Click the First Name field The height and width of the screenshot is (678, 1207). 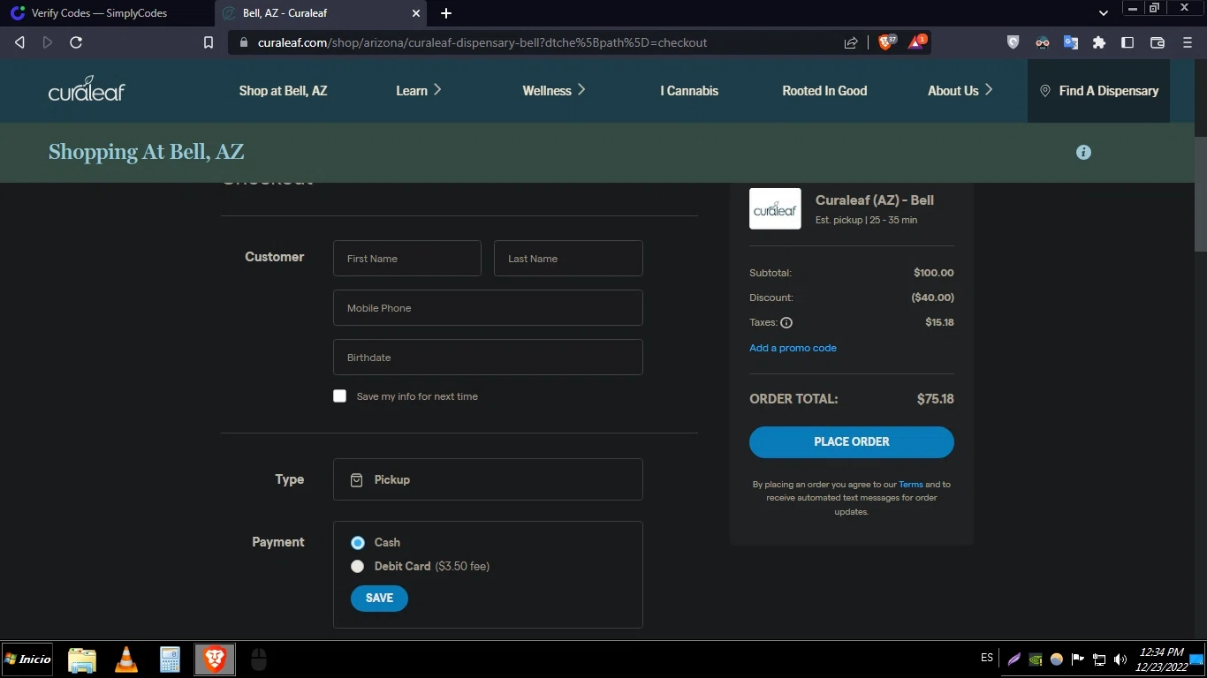[x=407, y=259]
